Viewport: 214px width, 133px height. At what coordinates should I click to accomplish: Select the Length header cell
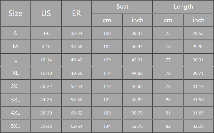[183, 7]
